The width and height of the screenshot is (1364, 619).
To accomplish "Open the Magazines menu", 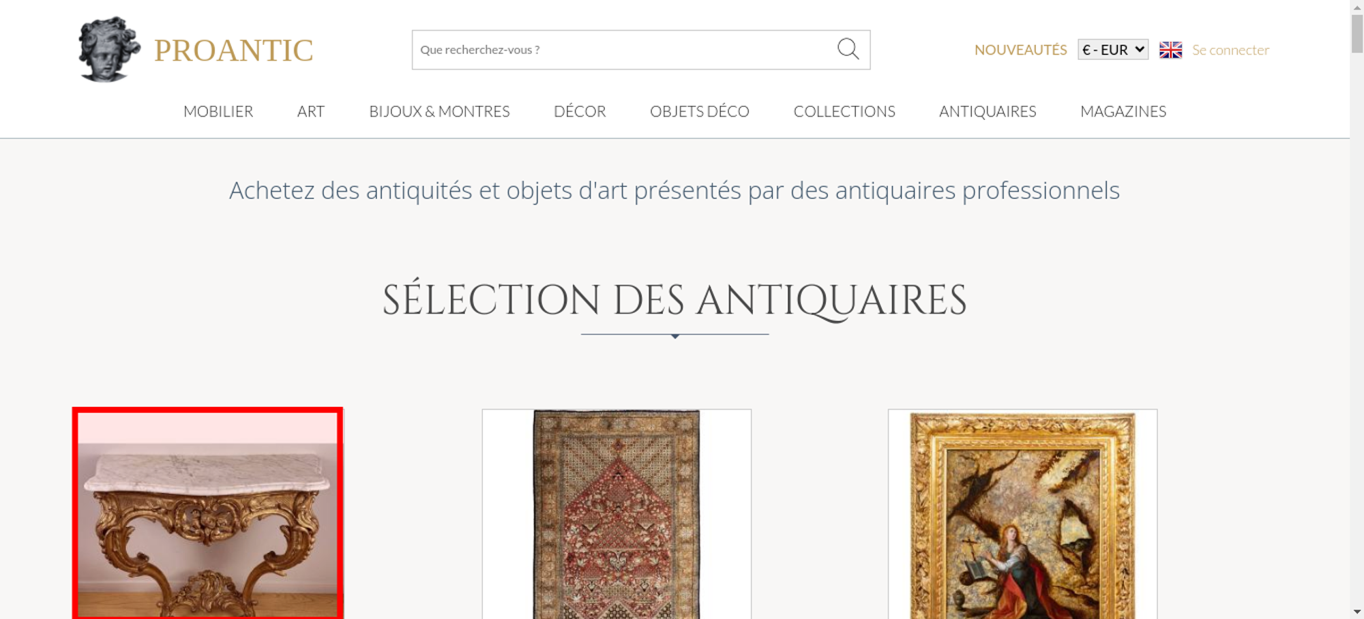I will (1123, 111).
